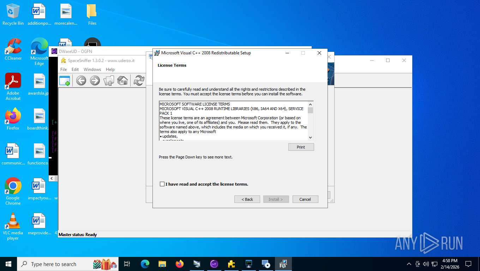Open the Windows menu in SpaceSniffer

point(92,70)
